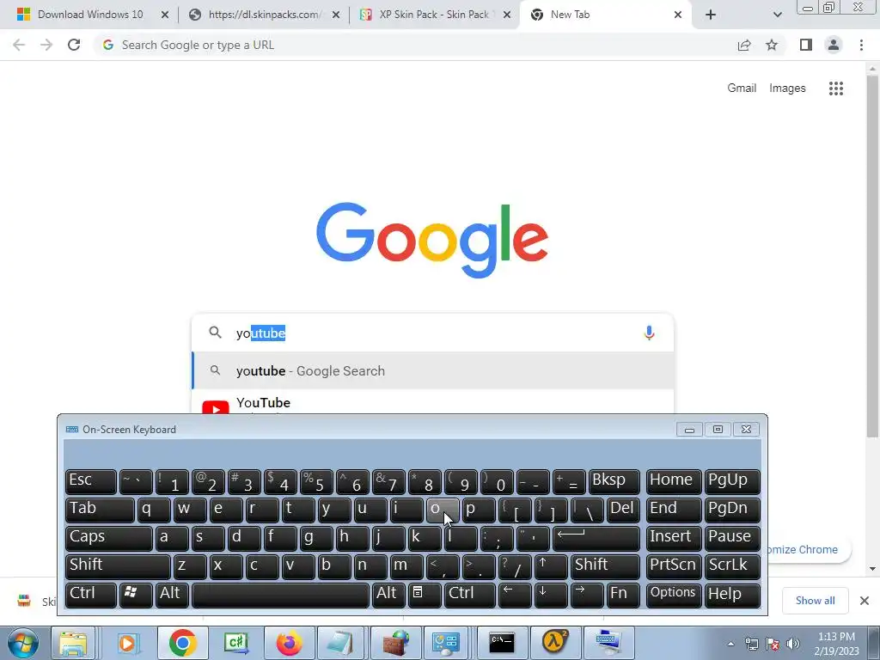Close the New Tab tab

pos(678,15)
